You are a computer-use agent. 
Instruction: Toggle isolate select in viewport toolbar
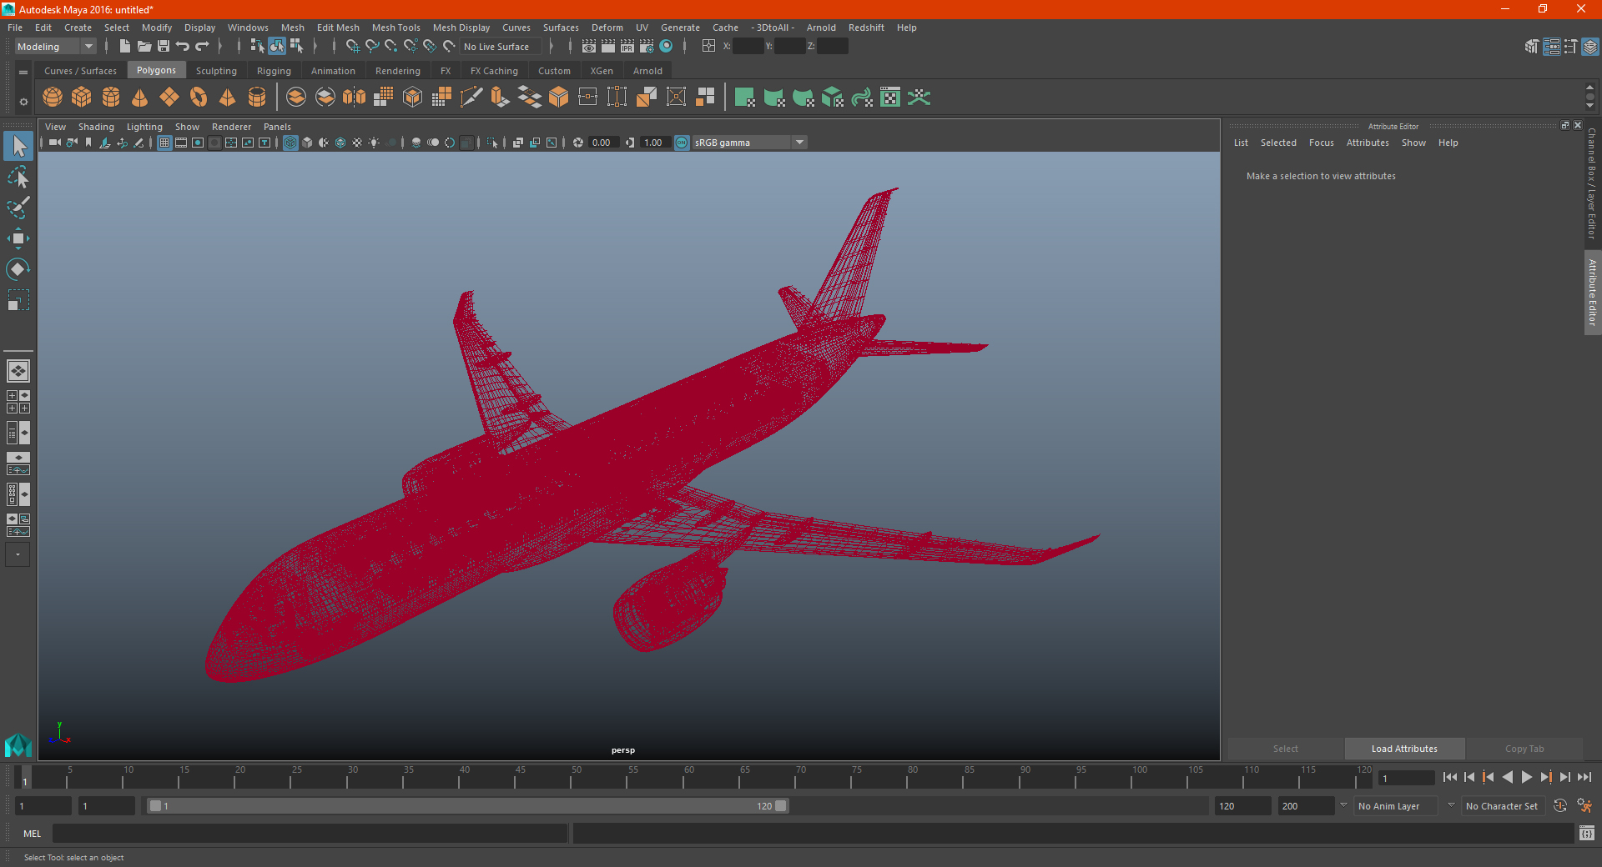pyautogui.click(x=492, y=143)
